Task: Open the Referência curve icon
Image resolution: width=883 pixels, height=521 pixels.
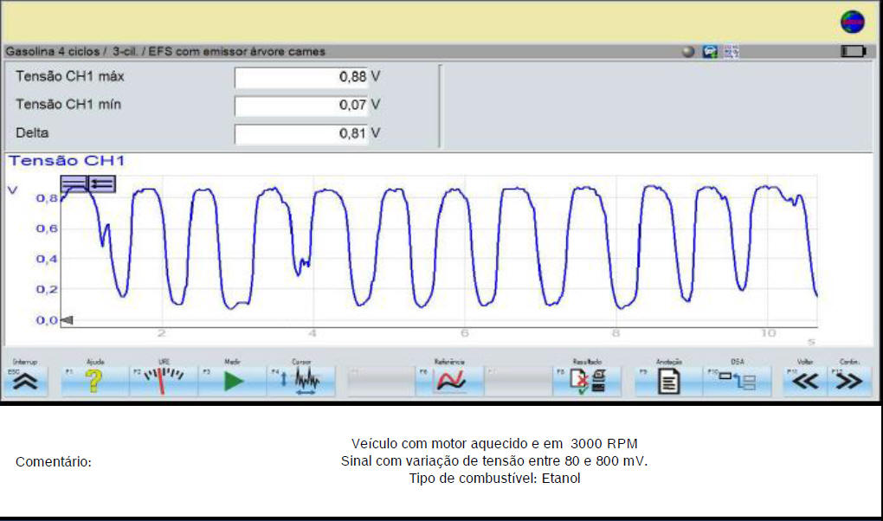Action: [x=449, y=381]
